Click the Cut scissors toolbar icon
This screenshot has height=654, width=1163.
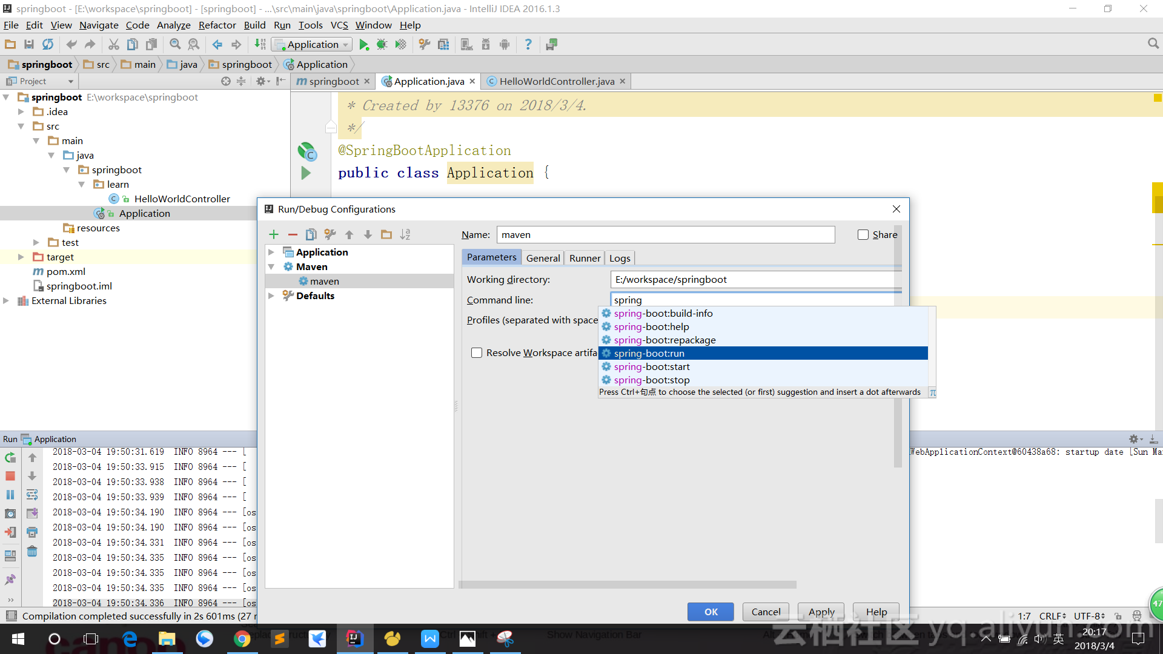(x=113, y=45)
